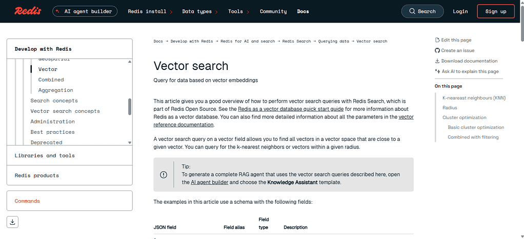Jump to Combined with filtering section
524x239 pixels.
[x=473, y=137]
